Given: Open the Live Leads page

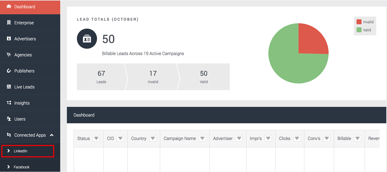Looking at the screenshot, I should [x=30, y=87].
